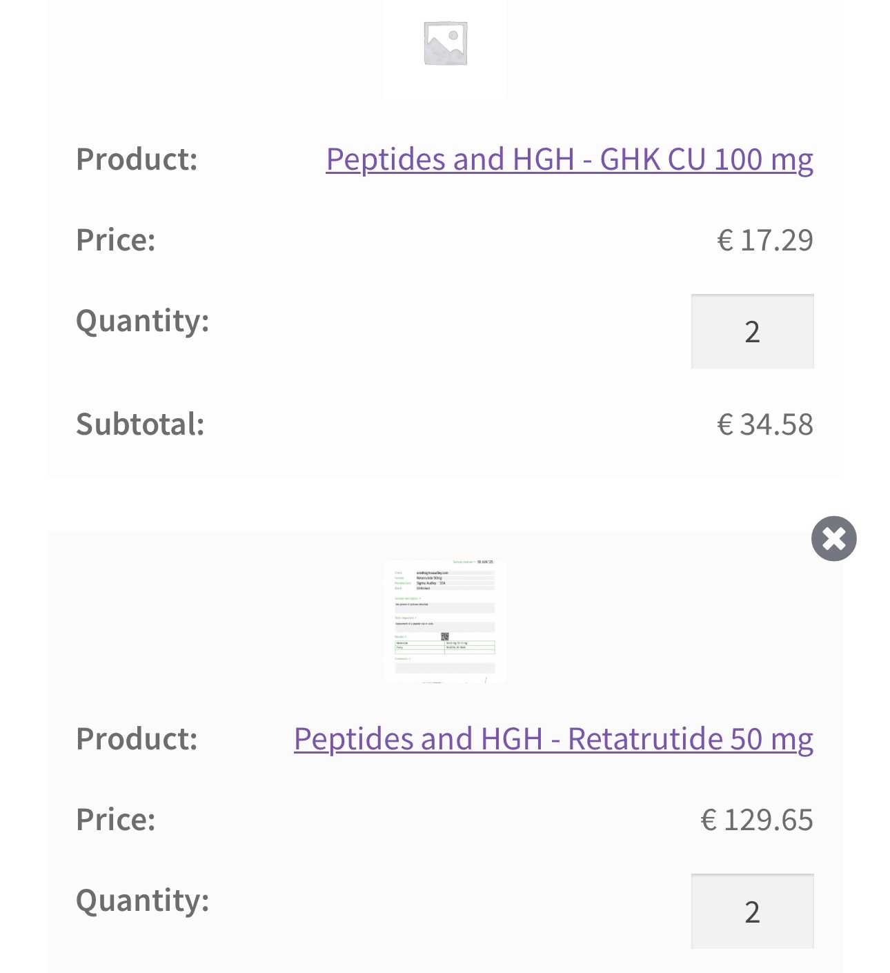Click the placeholder image icon for GHK CU

tap(445, 43)
